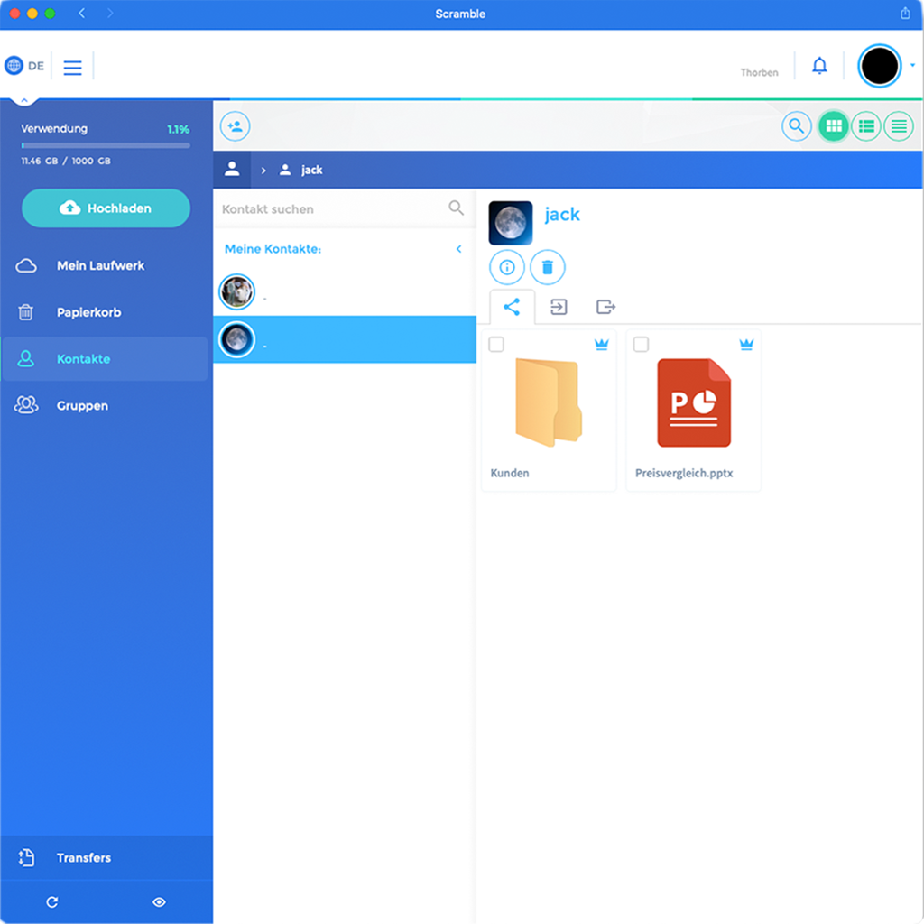
Task: Switch to grid view
Action: (833, 126)
